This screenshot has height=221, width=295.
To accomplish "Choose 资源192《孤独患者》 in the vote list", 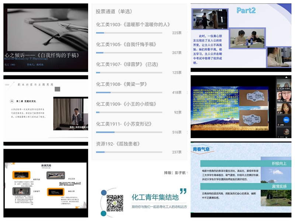I will point(118,144).
